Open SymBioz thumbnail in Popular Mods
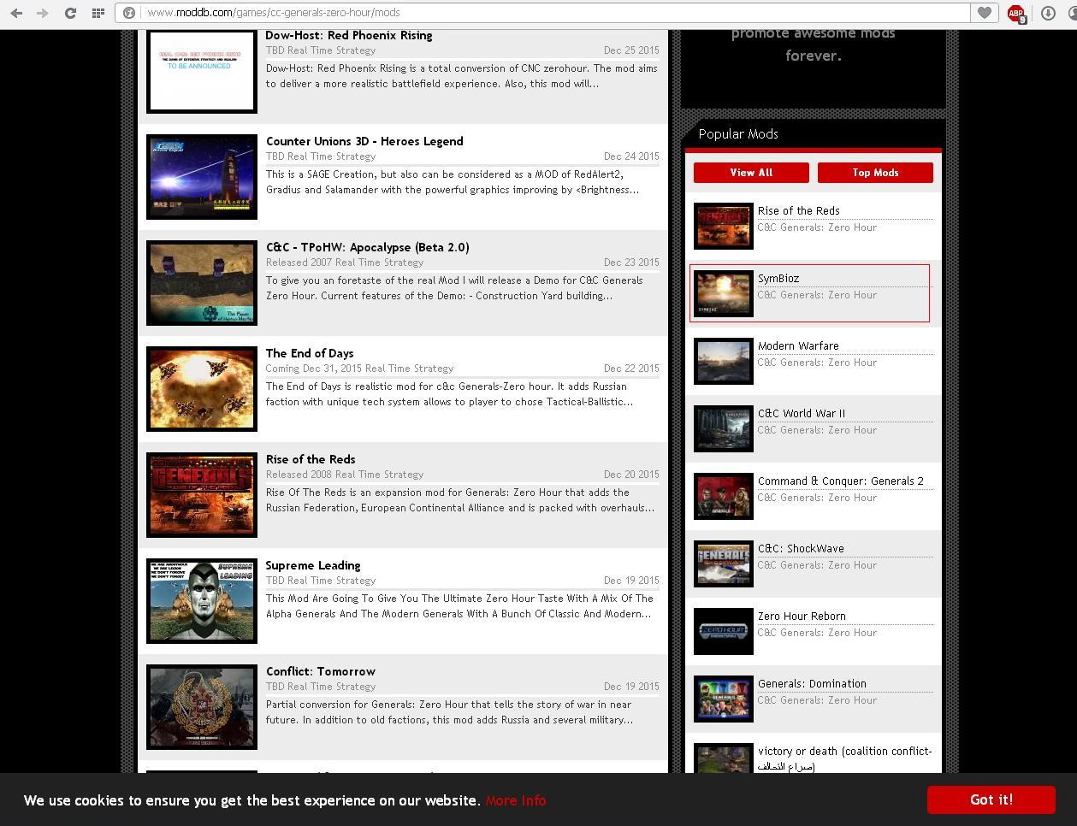 724,293
